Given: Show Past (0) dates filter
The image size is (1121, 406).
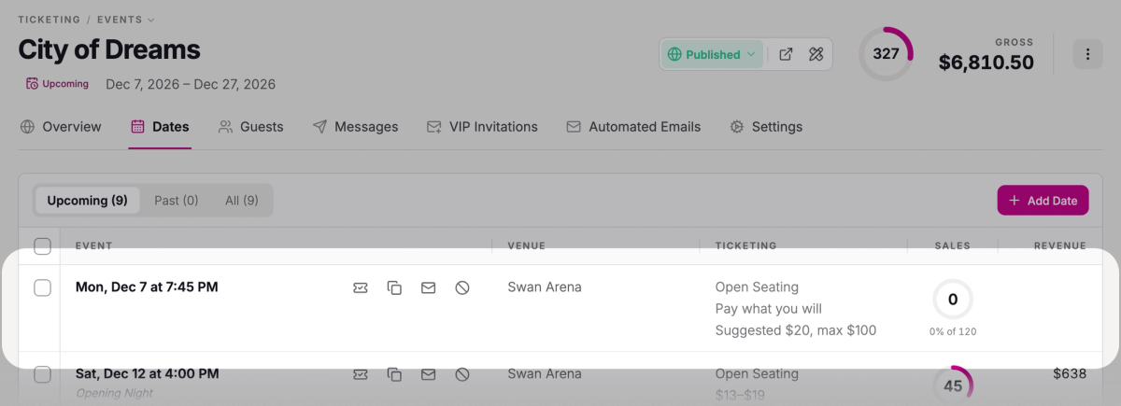Looking at the screenshot, I should [177, 200].
